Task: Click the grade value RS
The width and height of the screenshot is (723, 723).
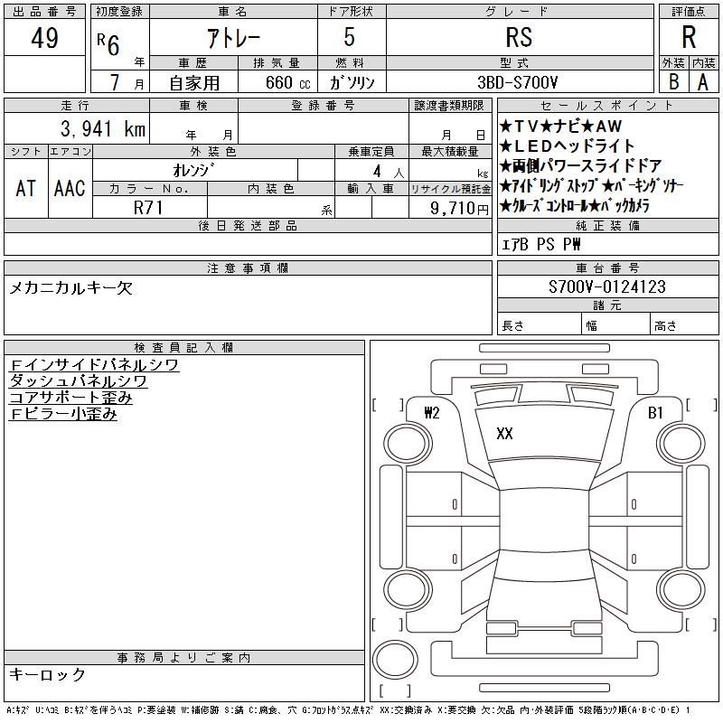Action: point(519,37)
